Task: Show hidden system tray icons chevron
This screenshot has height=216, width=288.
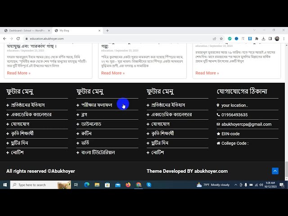Action: (236, 185)
